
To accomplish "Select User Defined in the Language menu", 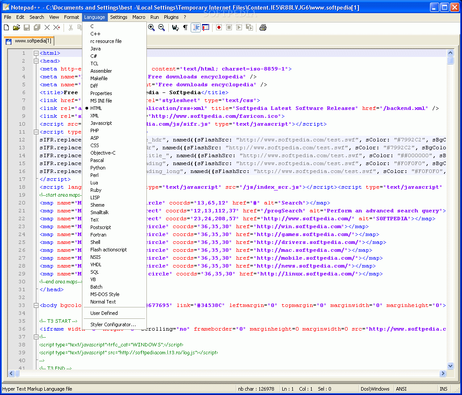I will 114,313.
